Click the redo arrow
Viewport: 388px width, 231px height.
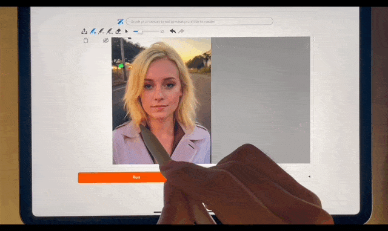[x=181, y=31]
